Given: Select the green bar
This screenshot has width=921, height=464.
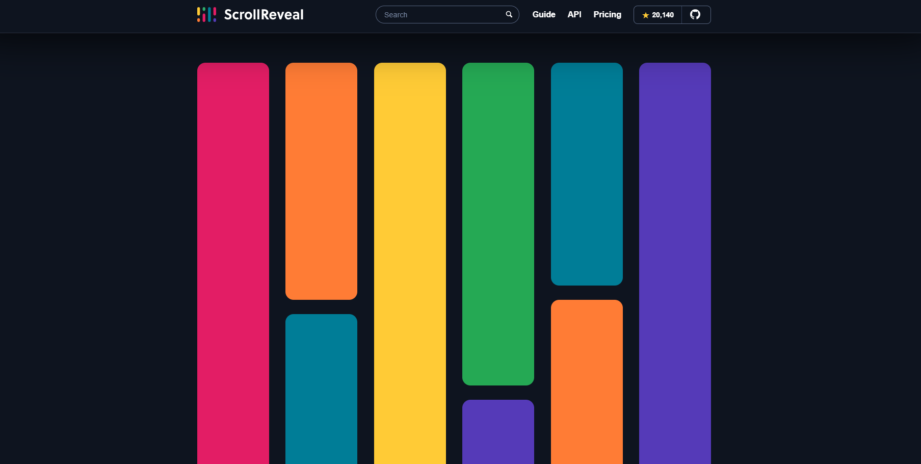Looking at the screenshot, I should point(498,224).
